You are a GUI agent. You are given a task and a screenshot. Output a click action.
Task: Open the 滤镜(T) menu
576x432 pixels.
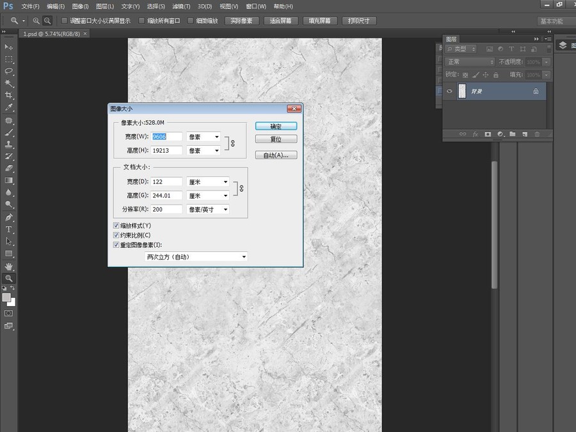tap(181, 6)
